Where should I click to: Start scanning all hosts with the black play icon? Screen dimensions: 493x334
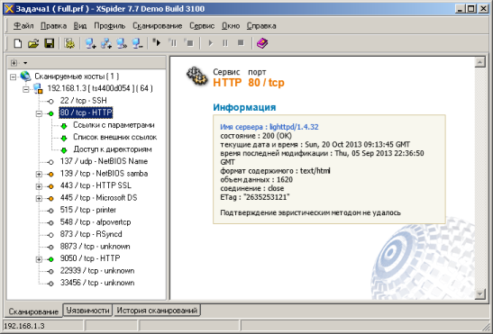(157, 42)
